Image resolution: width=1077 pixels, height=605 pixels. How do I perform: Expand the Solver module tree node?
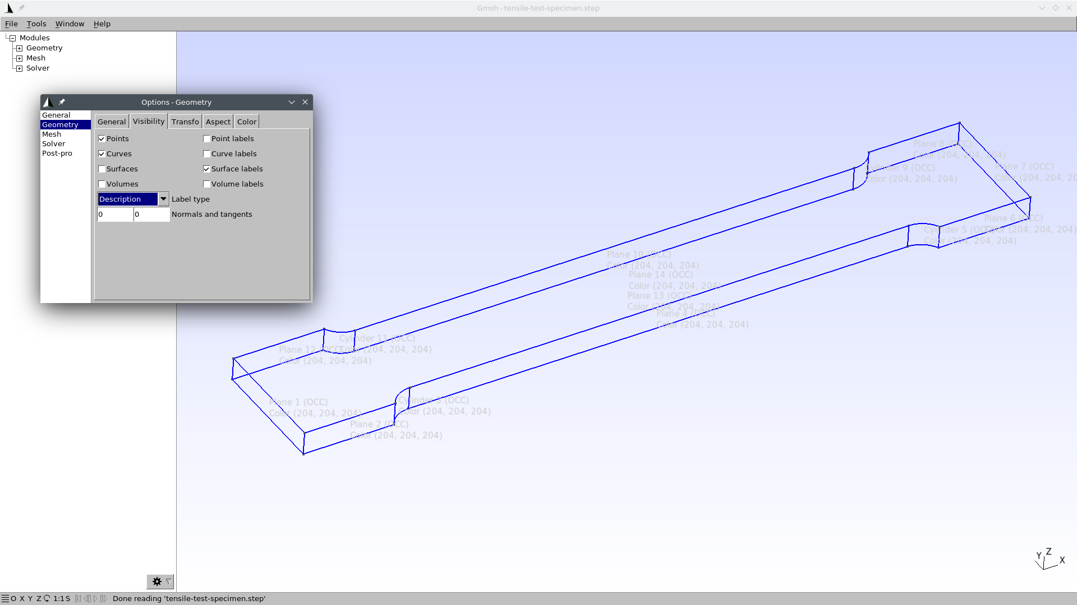[x=20, y=68]
